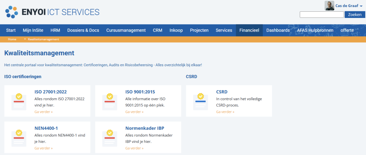Click the CSRD certificate badge icon

(200, 101)
